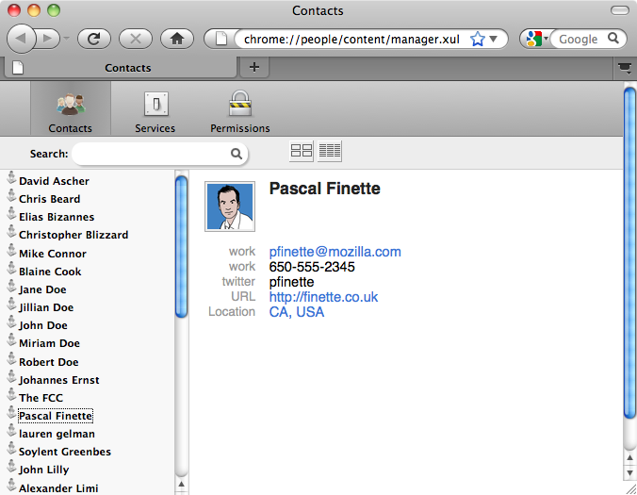Viewport: 637px width, 495px height.
Task: Click the Home button in the toolbar
Action: coord(177,39)
